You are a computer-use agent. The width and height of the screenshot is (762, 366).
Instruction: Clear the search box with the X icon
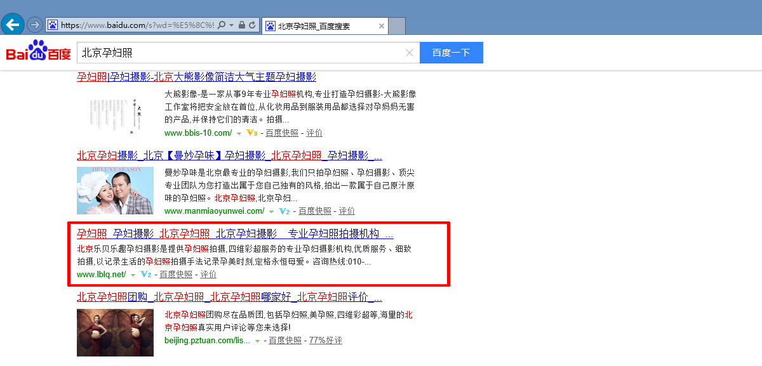point(410,53)
